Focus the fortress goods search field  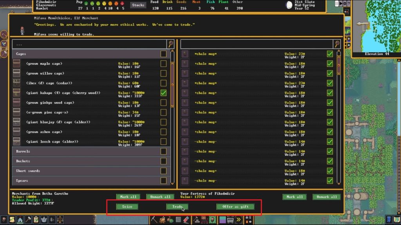tap(257, 44)
